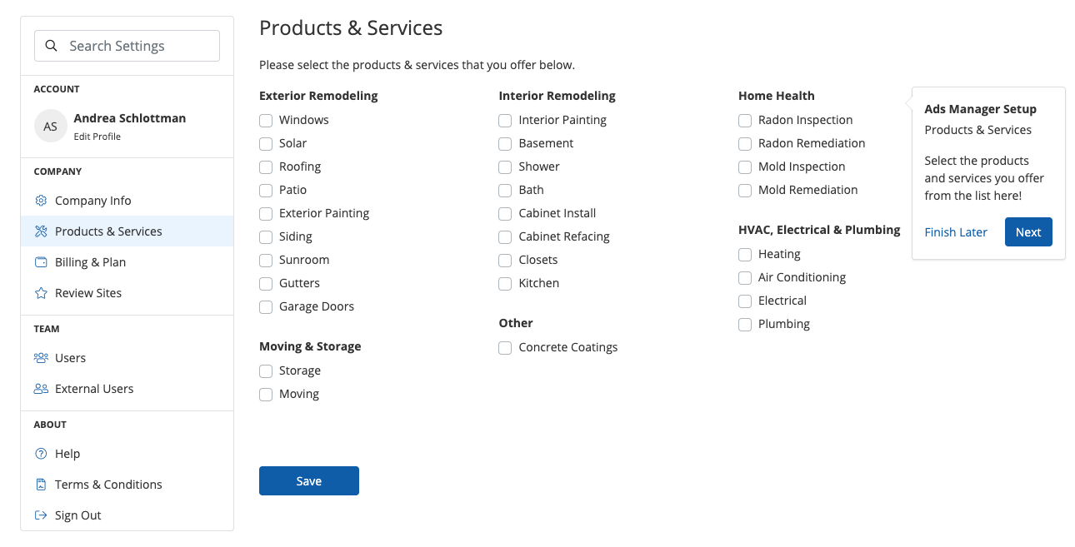Click the Finish Later link
The height and width of the screenshot is (547, 1075).
956,232
